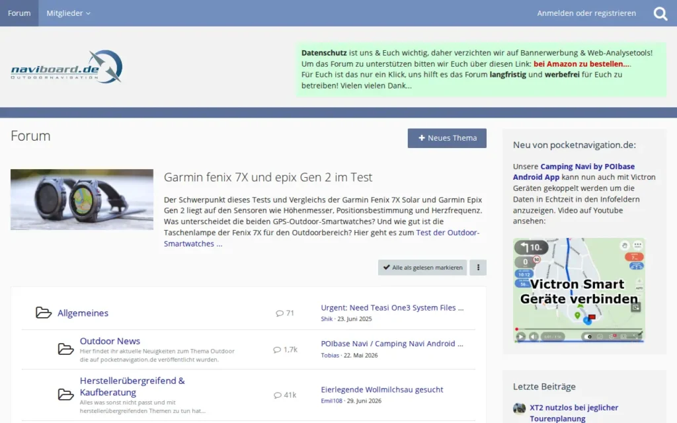Open the 'bei Amazon zu bestellen' link

point(581,64)
